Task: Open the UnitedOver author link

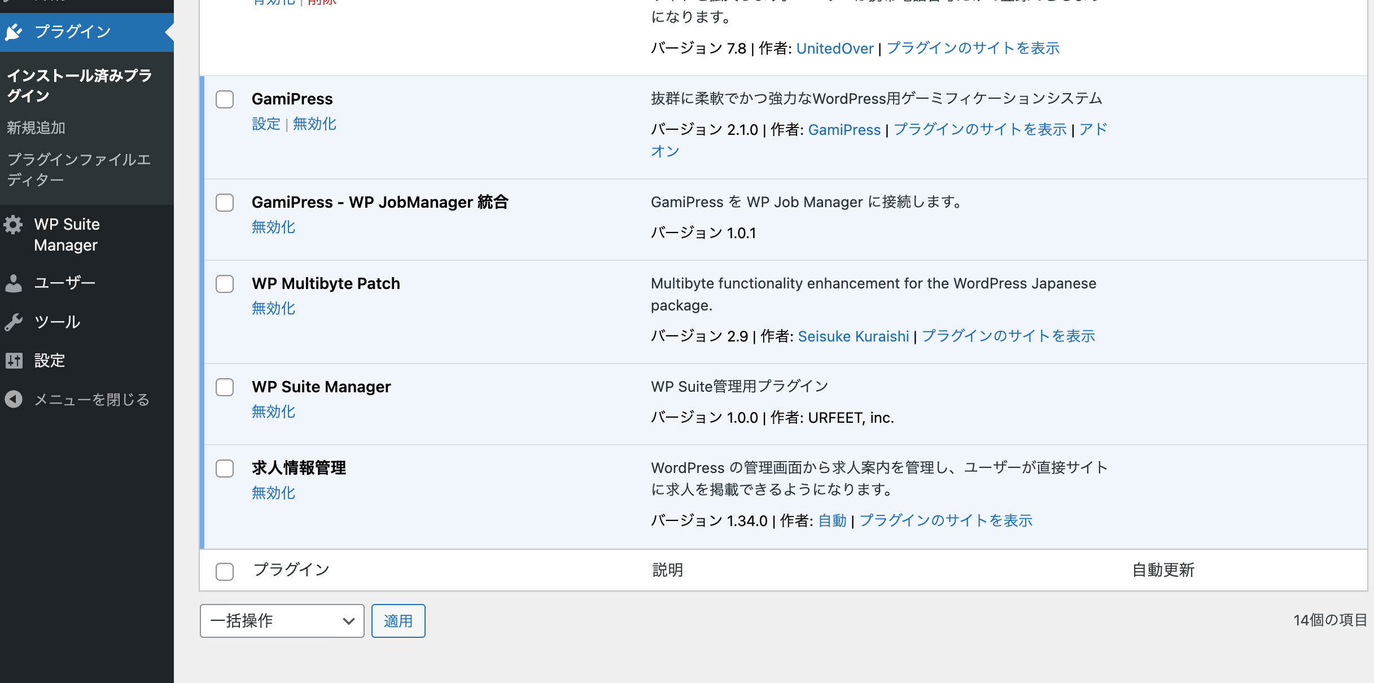Action: coord(835,49)
